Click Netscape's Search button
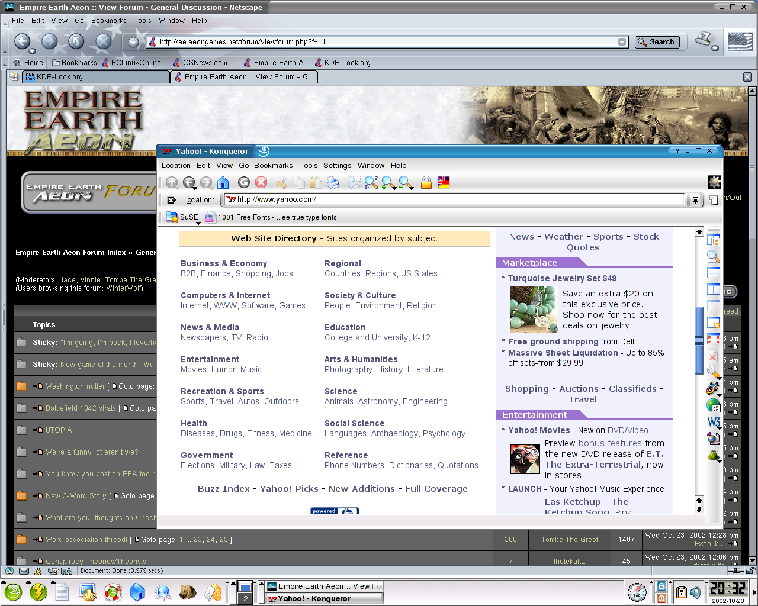This screenshot has height=606, width=758. tap(656, 42)
